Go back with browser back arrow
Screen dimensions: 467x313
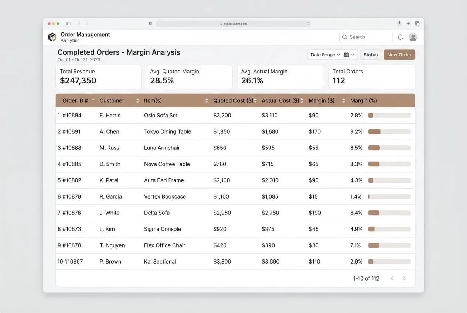(x=79, y=24)
